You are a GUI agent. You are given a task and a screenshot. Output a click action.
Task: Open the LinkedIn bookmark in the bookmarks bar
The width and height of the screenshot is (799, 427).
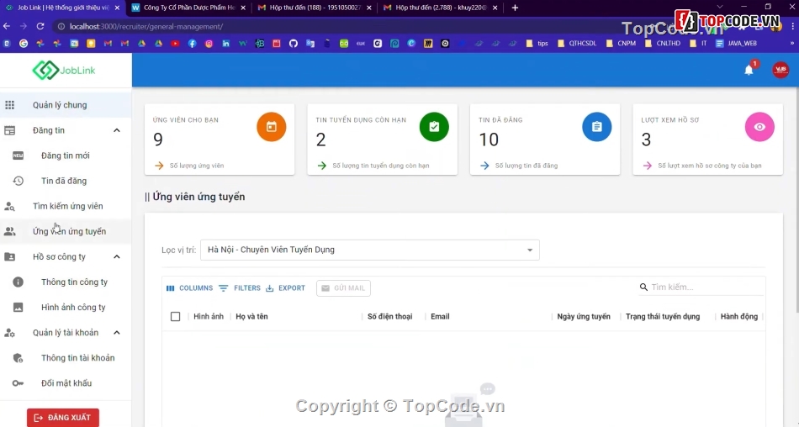point(225,44)
